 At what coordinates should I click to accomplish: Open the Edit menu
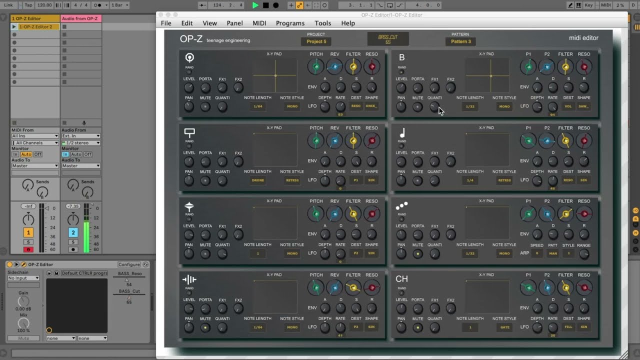(187, 23)
